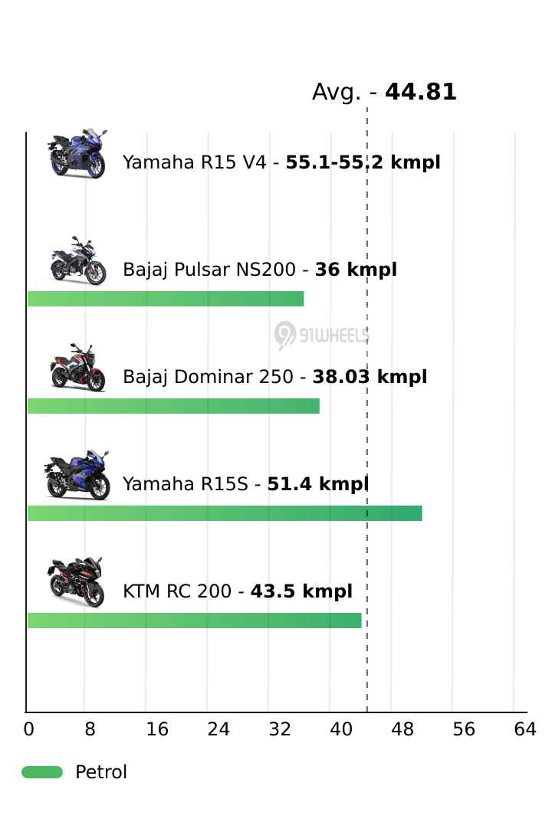Select the KTM RC 200 mileage bar
This screenshot has height=835, width=552.
tap(194, 621)
